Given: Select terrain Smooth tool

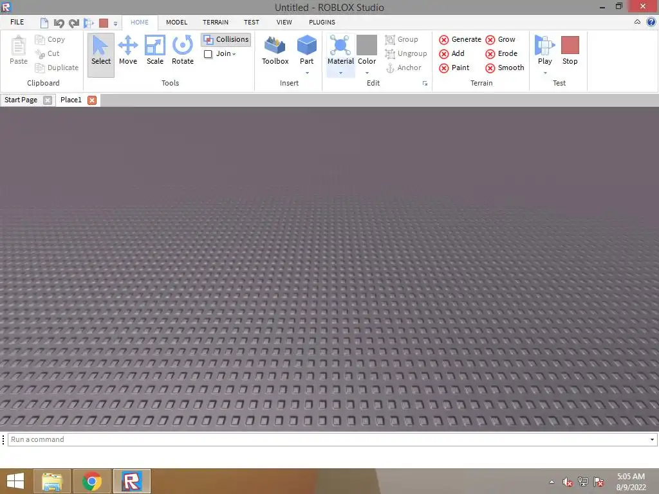Looking at the screenshot, I should [505, 68].
